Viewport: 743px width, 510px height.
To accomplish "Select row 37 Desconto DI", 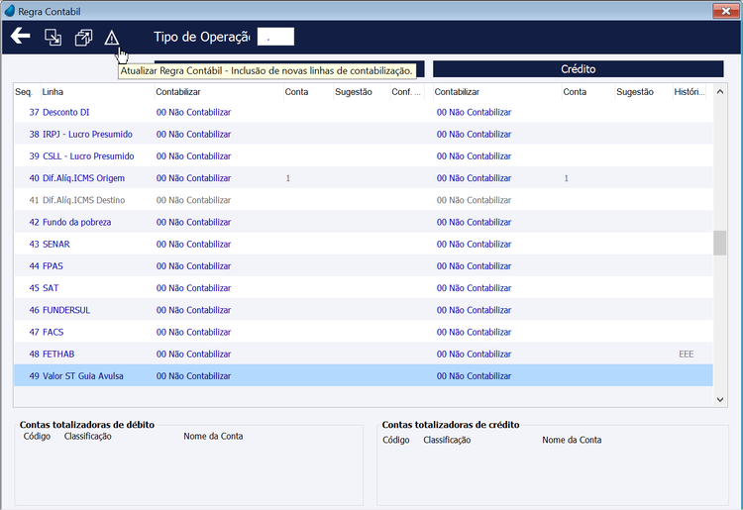I will tap(364, 112).
